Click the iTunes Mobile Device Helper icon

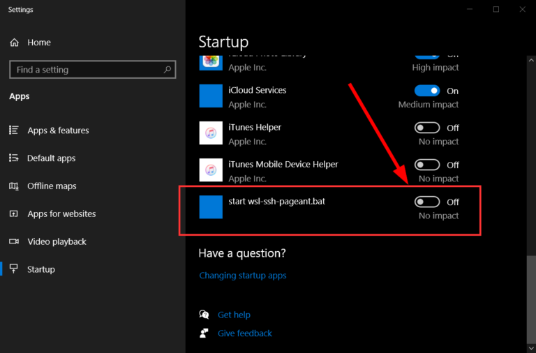coord(211,170)
